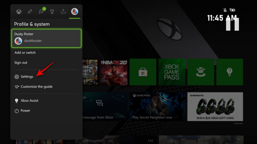Launch NBA 2K20 from recent tiles
257x144 pixels.
(x=114, y=72)
